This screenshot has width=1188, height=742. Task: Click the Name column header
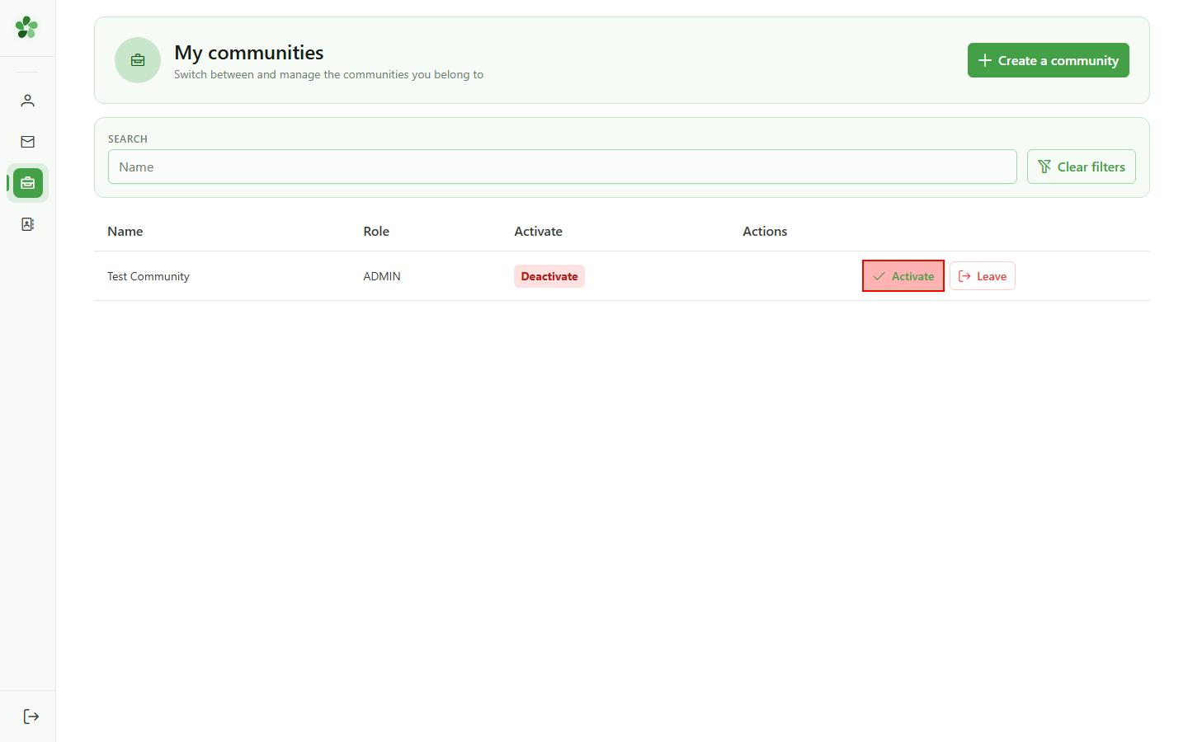pyautogui.click(x=125, y=232)
